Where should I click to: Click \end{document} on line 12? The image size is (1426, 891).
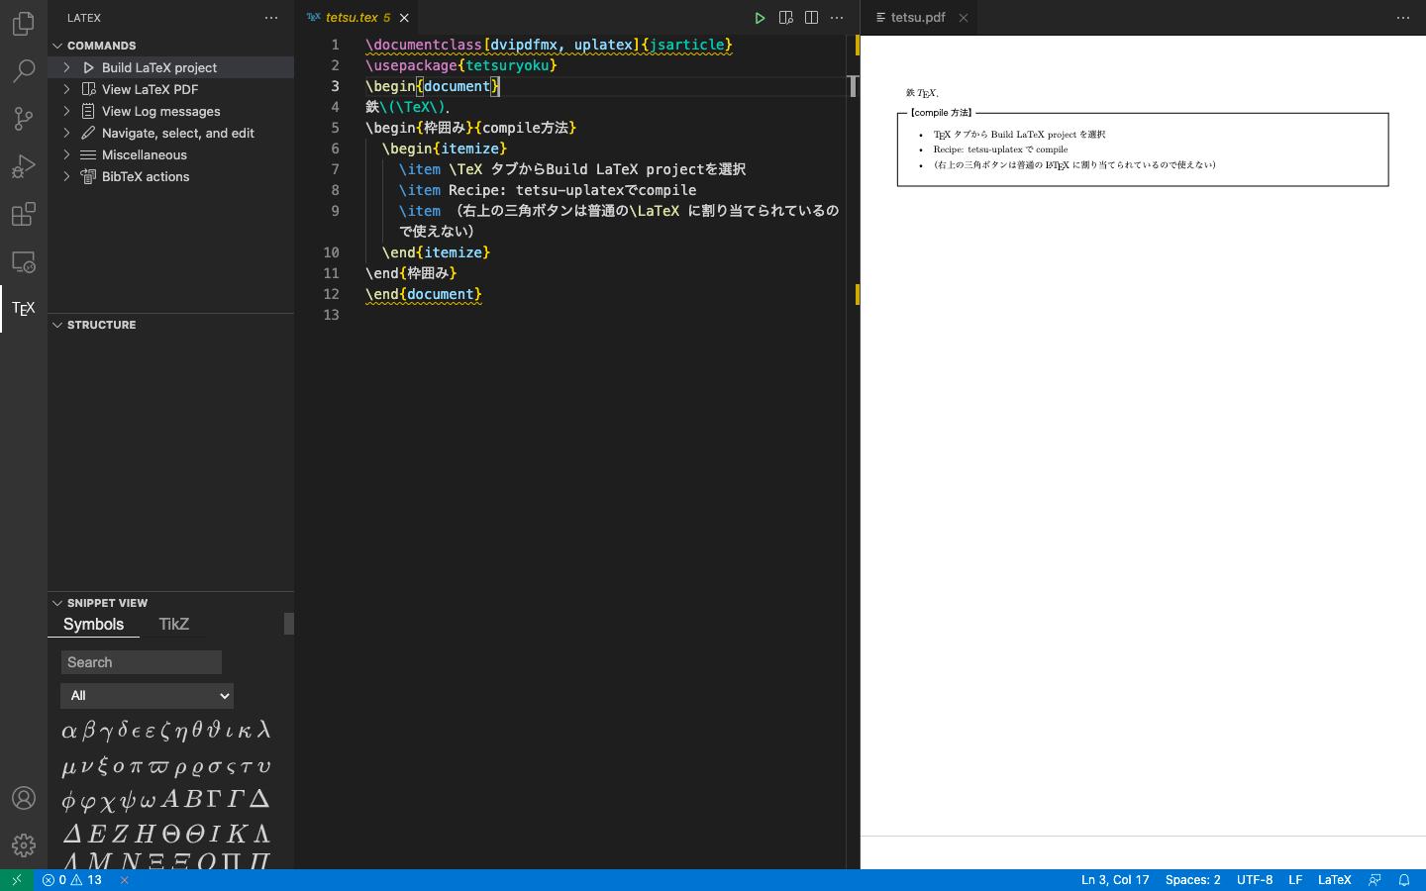click(424, 294)
